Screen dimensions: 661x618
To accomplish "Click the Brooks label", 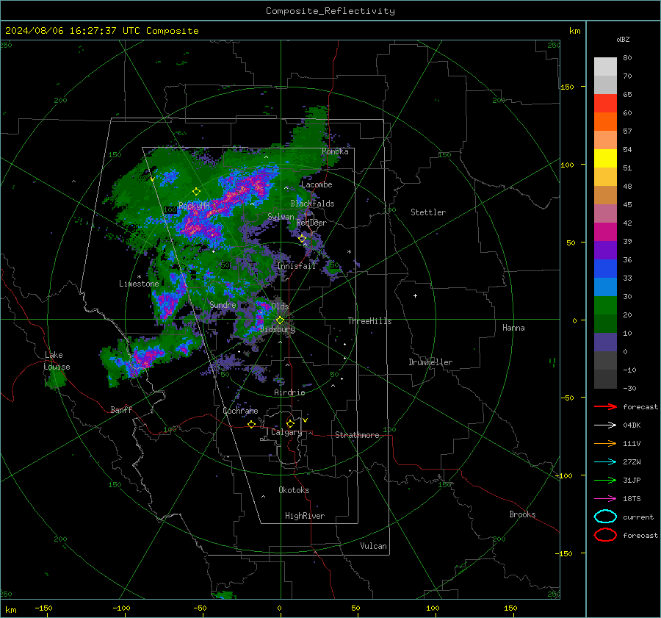I will 522,514.
